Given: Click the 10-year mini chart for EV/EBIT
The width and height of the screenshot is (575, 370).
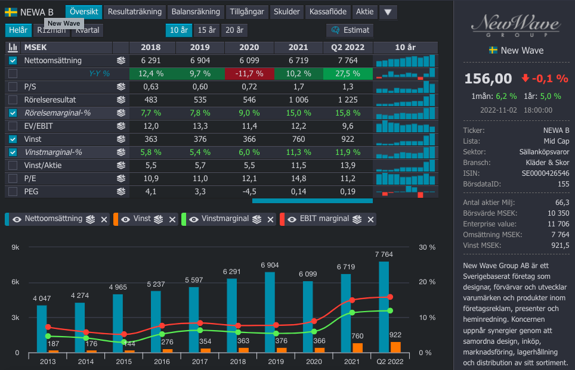Looking at the screenshot, I should tap(406, 126).
